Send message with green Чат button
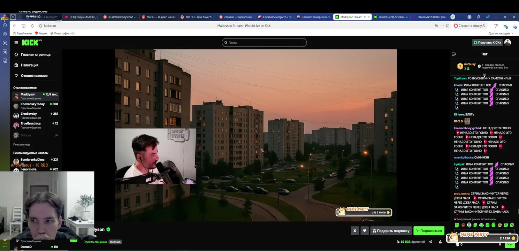Screen dimensions: 519x251 [x=510, y=245]
